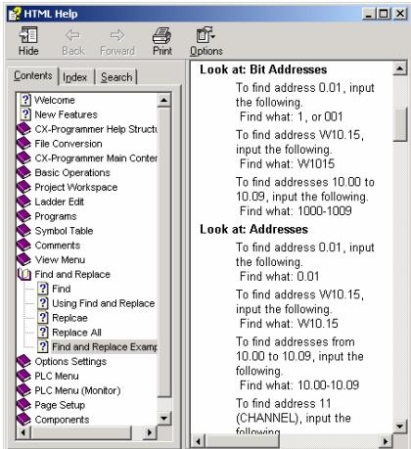The height and width of the screenshot is (449, 411).
Task: Click the contents tree scroll-down arrow
Action: point(163,418)
